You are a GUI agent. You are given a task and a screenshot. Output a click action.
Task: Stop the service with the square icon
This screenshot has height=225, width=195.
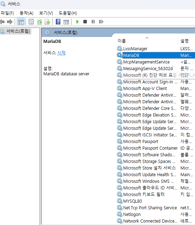click(x=85, y=22)
